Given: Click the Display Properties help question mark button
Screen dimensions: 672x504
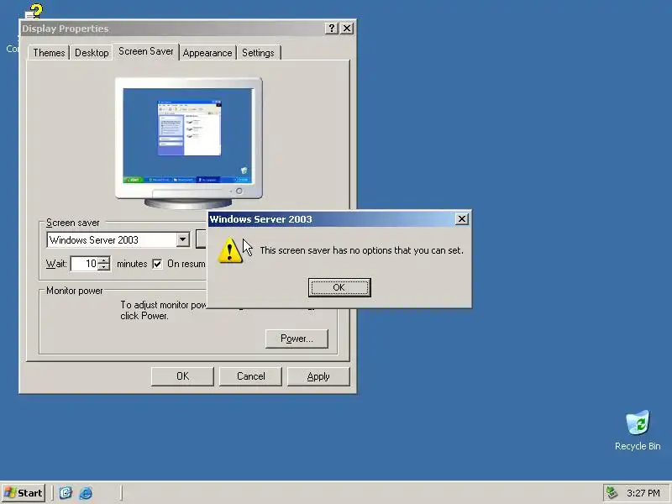Looking at the screenshot, I should point(331,29).
